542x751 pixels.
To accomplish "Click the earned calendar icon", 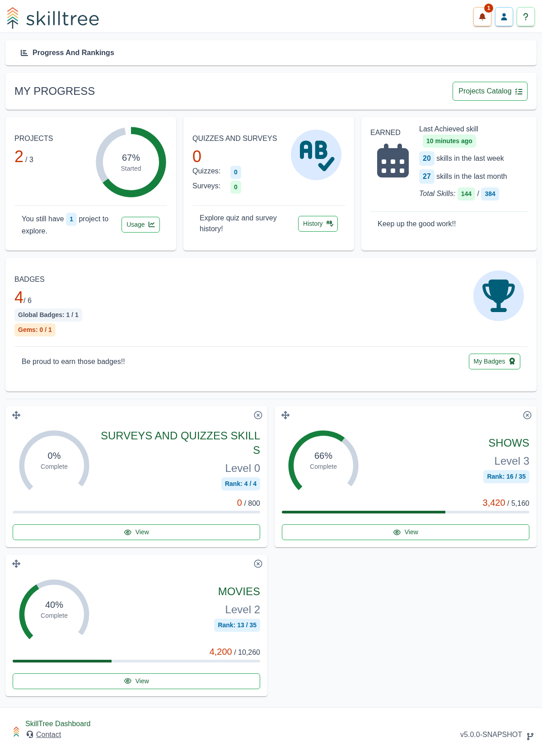I will point(393,160).
